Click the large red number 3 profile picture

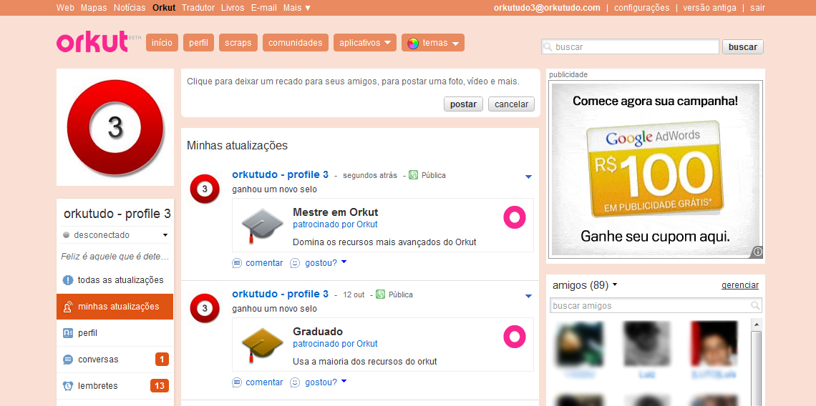[x=115, y=127]
